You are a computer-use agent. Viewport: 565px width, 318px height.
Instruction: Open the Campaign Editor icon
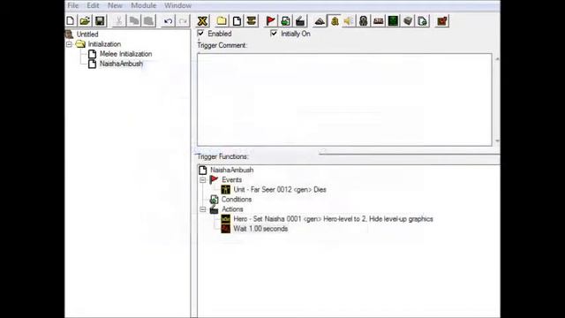(378, 21)
